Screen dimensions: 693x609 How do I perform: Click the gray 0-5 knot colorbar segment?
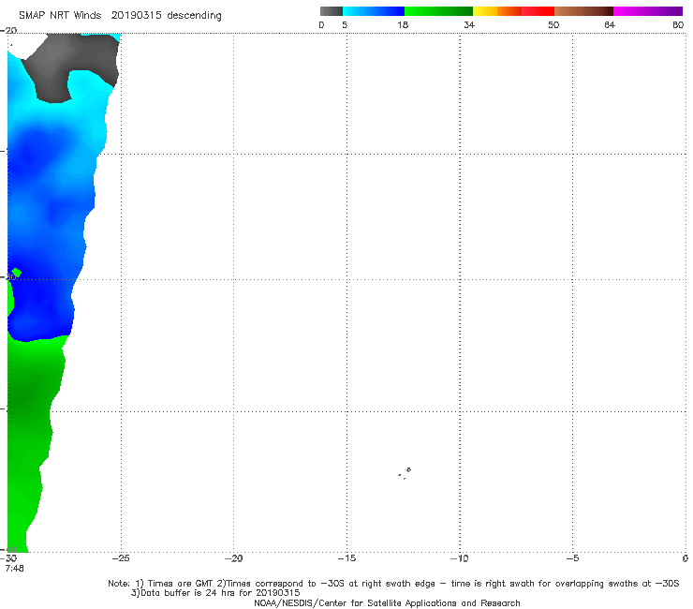pyautogui.click(x=332, y=11)
